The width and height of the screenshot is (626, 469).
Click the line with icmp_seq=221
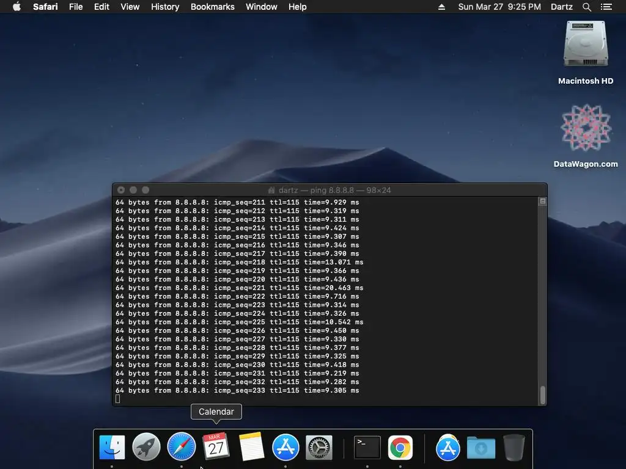tap(239, 288)
